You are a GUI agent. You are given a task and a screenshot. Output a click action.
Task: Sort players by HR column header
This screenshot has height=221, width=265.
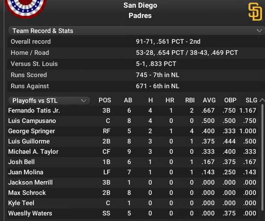170,100
